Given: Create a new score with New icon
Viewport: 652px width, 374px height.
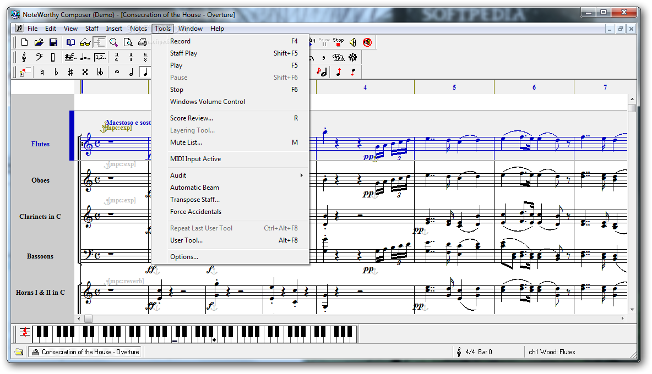Looking at the screenshot, I should [25, 42].
